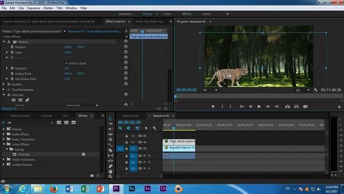Image resolution: width=344 pixels, height=194 pixels.
Task: Select the Hand tool
Action: 110,171
